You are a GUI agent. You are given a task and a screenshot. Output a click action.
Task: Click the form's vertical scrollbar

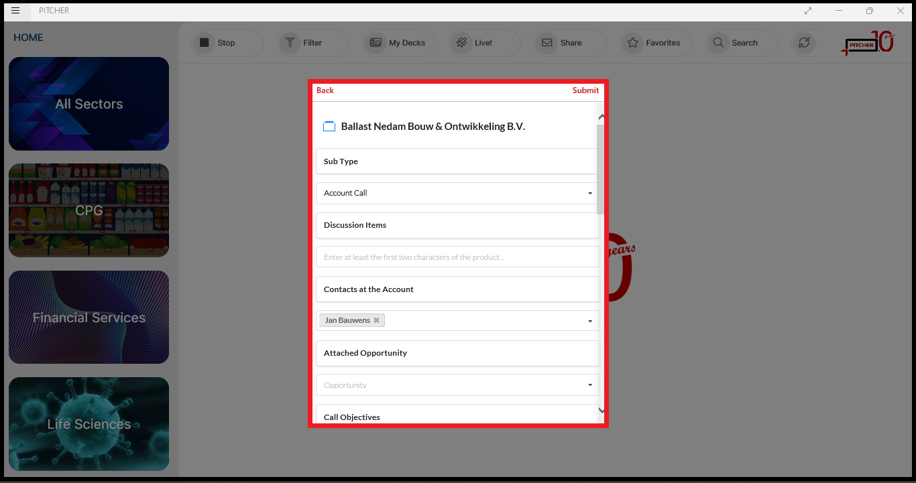601,167
